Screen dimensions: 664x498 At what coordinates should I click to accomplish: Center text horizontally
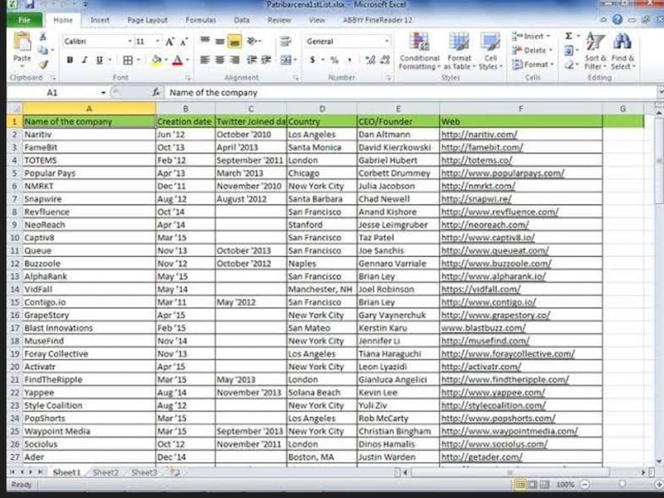[219, 60]
